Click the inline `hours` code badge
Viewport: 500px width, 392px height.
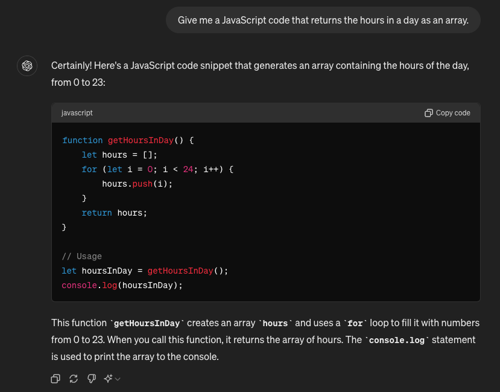click(x=275, y=323)
